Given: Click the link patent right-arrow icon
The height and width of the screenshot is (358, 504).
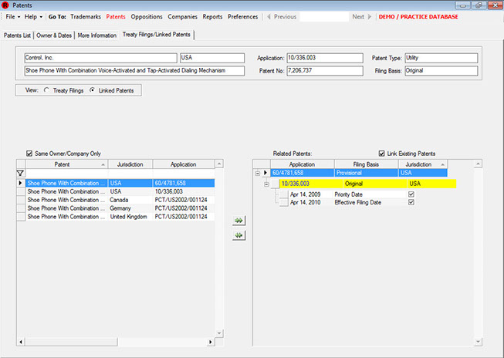Looking at the screenshot, I should (238, 220).
